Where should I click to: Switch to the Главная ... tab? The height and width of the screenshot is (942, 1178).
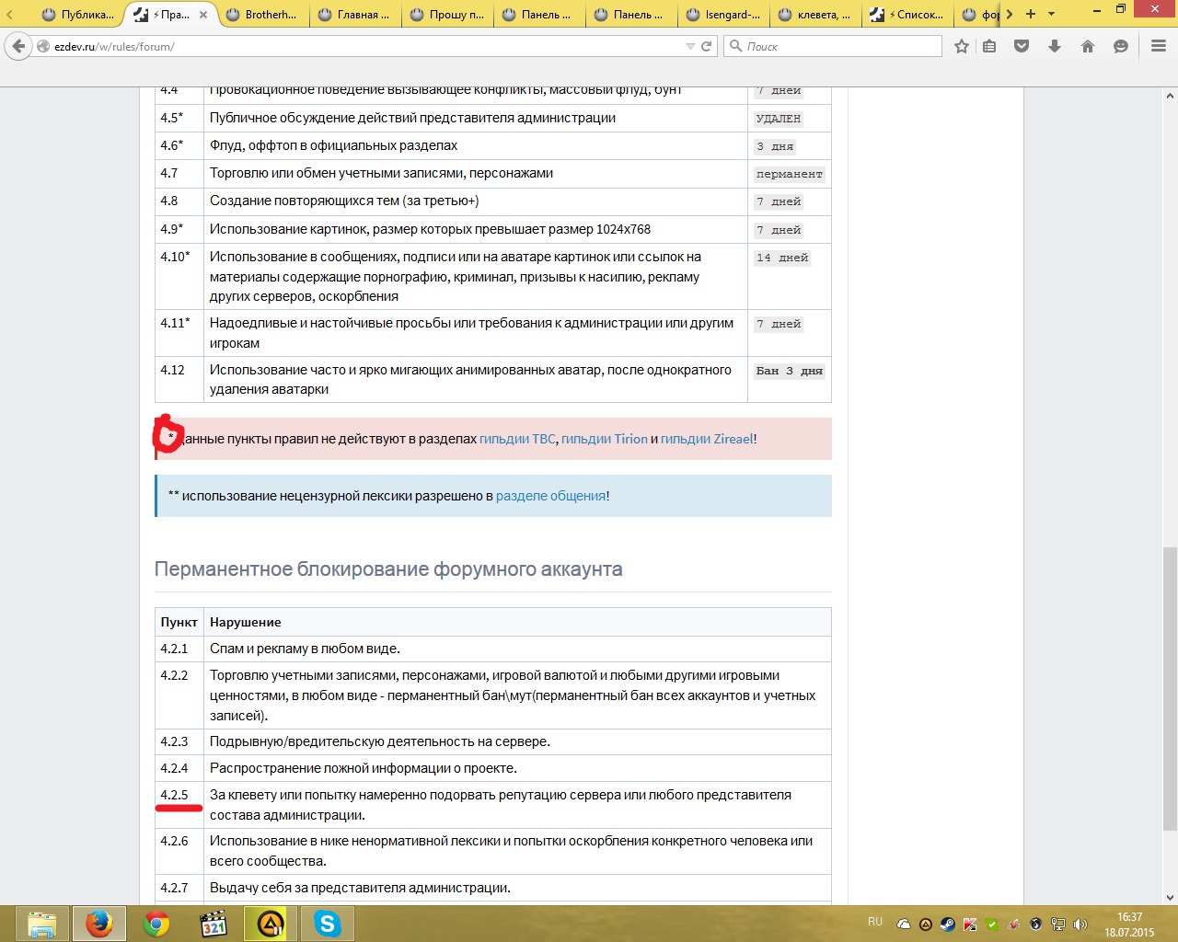pos(354,15)
